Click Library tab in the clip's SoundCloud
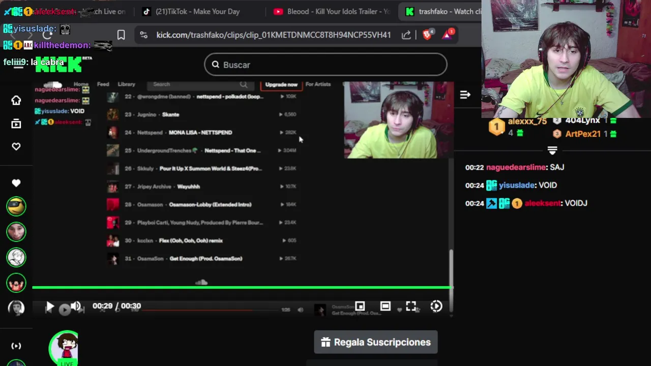The width and height of the screenshot is (651, 366). click(127, 84)
